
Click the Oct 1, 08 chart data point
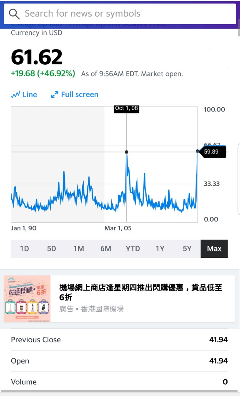pyautogui.click(x=127, y=152)
